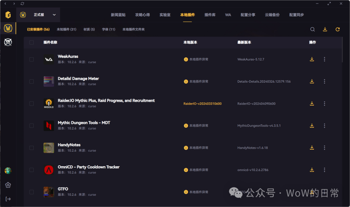Click the HandyNotes plugin name
This screenshot has height=207, width=350.
[x=69, y=145]
